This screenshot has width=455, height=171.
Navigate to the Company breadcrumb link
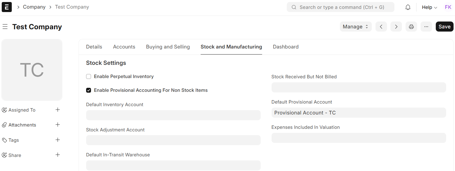click(34, 7)
